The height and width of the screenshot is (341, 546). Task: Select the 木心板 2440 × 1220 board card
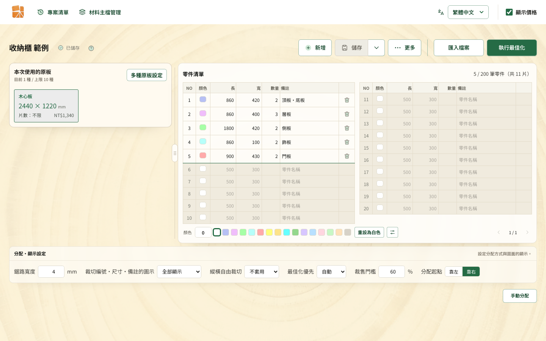point(46,106)
